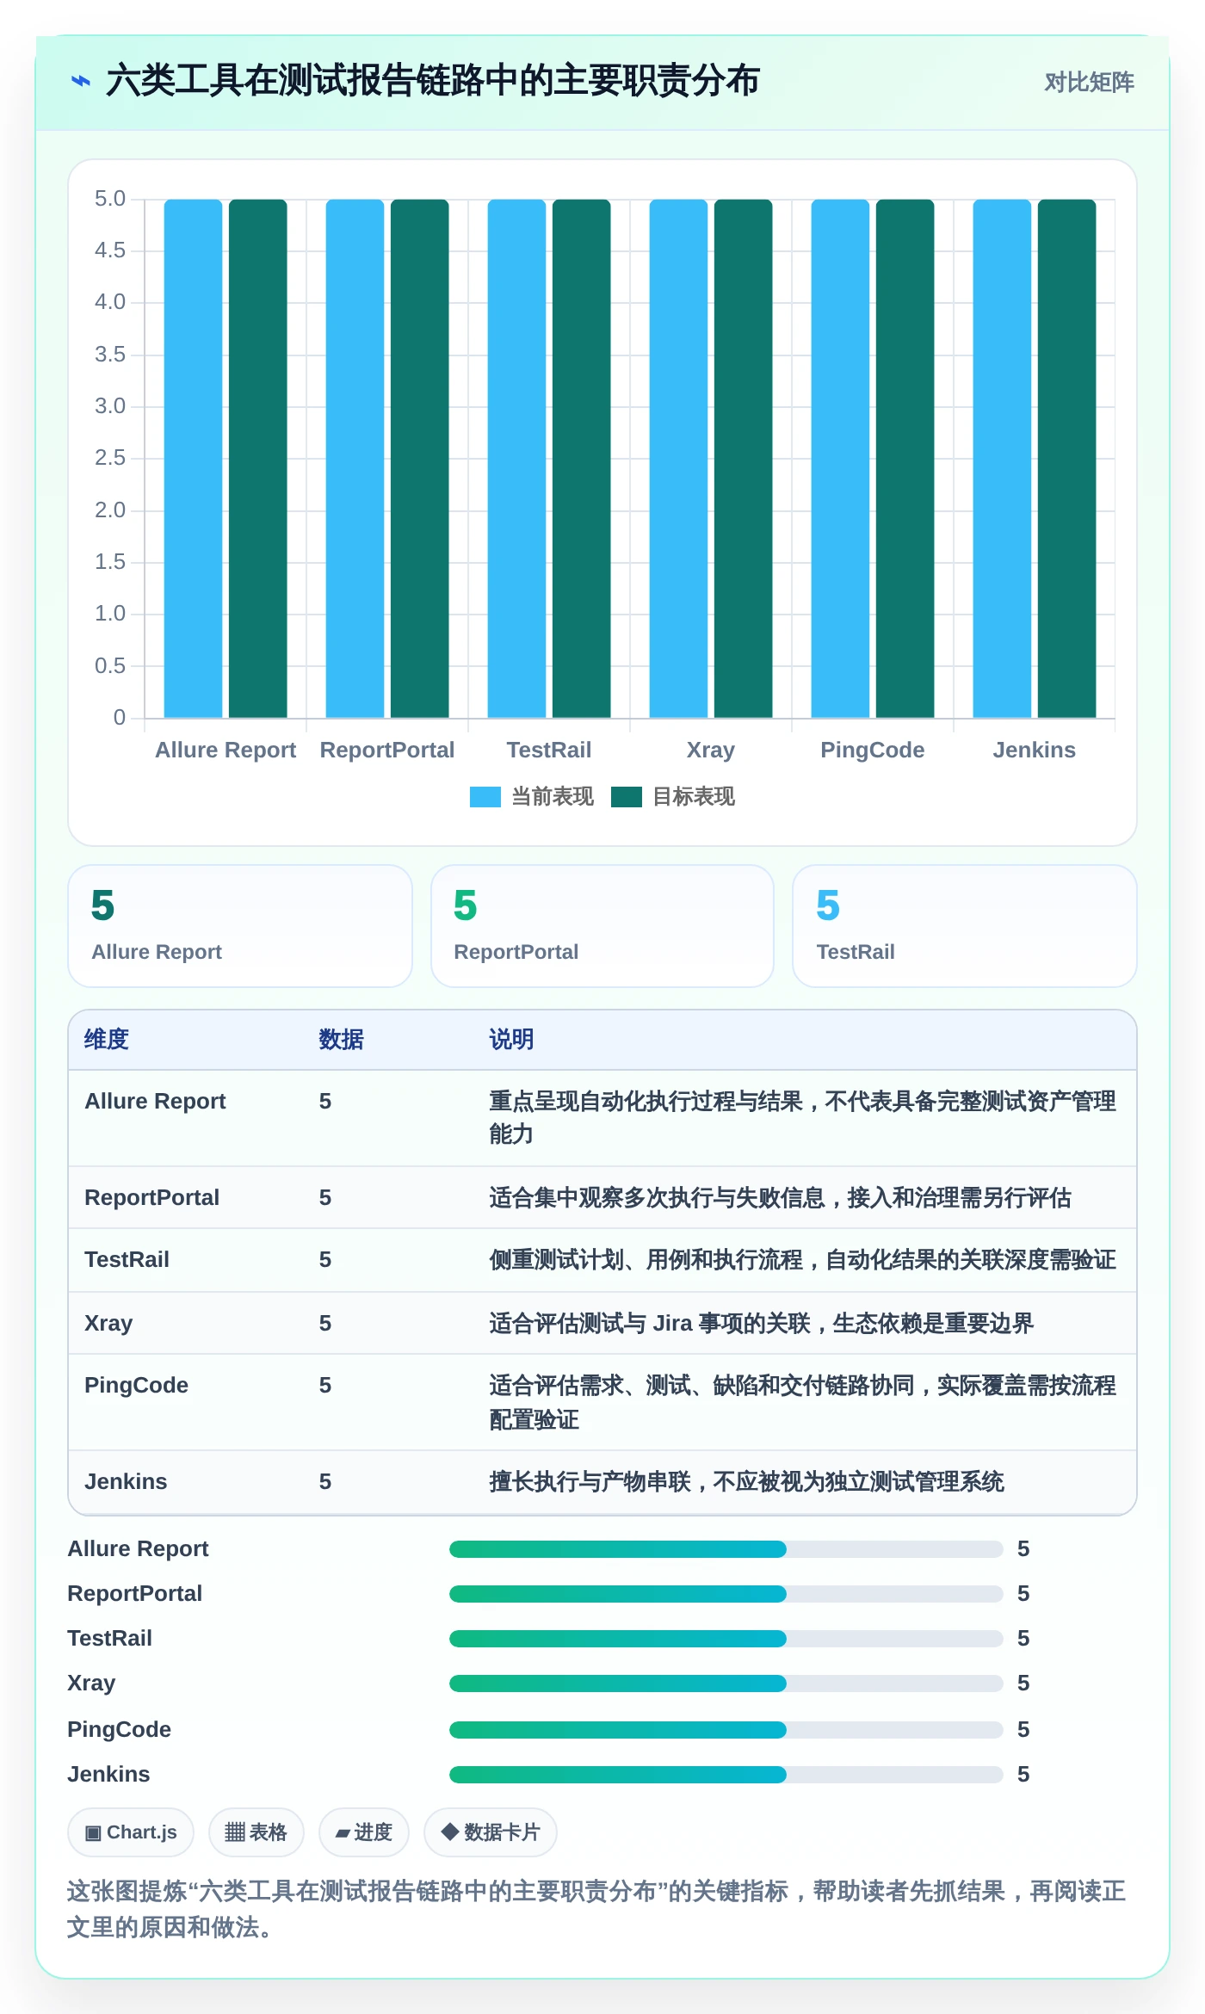The image size is (1205, 2014).
Task: Click the 数据 column header
Action: [341, 1040]
